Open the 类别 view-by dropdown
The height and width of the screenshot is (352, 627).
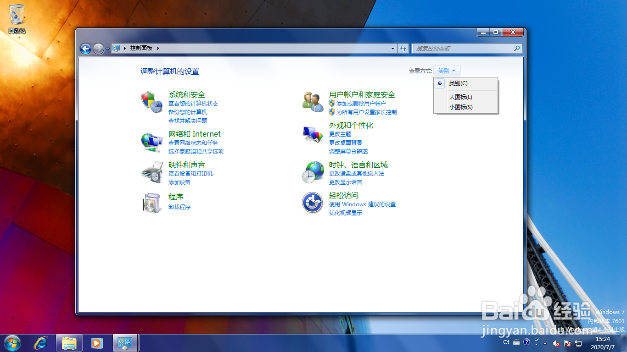click(447, 71)
